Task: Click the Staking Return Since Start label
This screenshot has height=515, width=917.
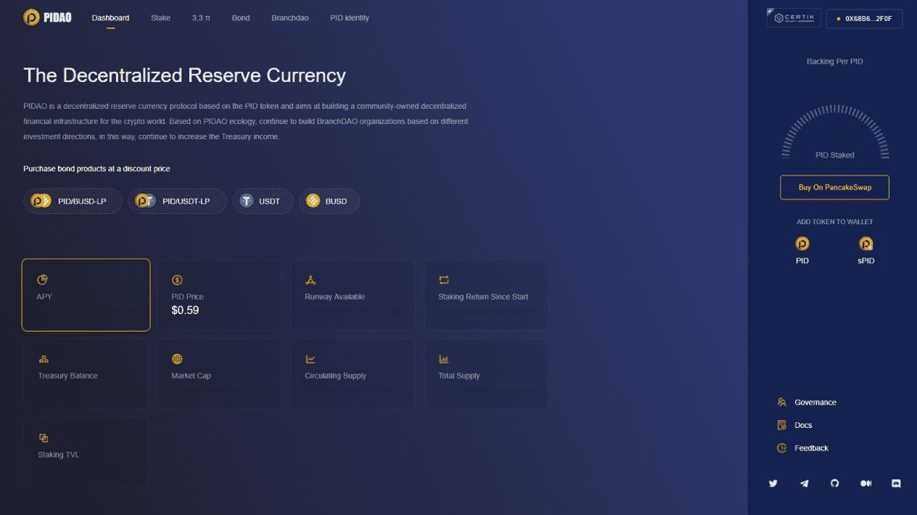Action: (483, 297)
